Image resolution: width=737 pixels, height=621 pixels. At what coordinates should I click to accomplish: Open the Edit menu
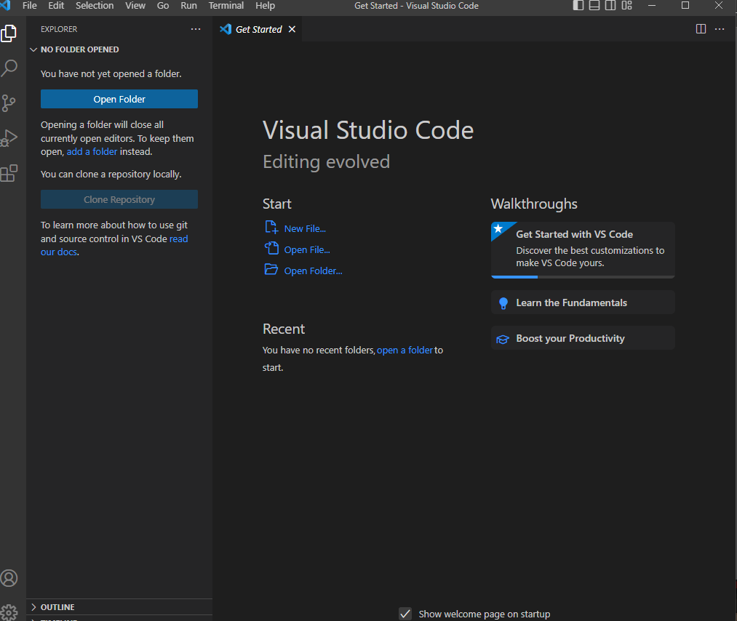coord(56,6)
